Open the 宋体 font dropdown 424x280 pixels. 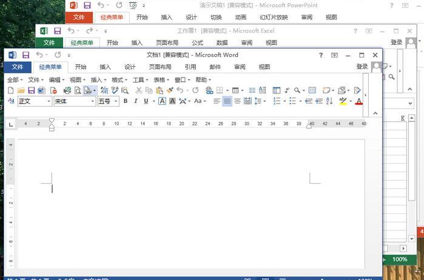pos(93,101)
